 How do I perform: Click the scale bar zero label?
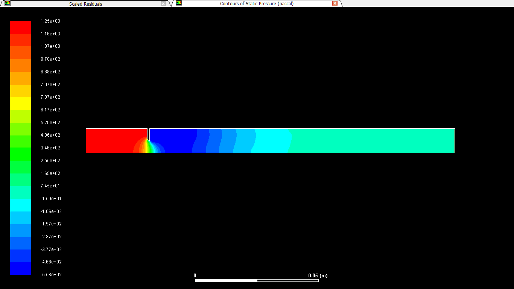195,275
